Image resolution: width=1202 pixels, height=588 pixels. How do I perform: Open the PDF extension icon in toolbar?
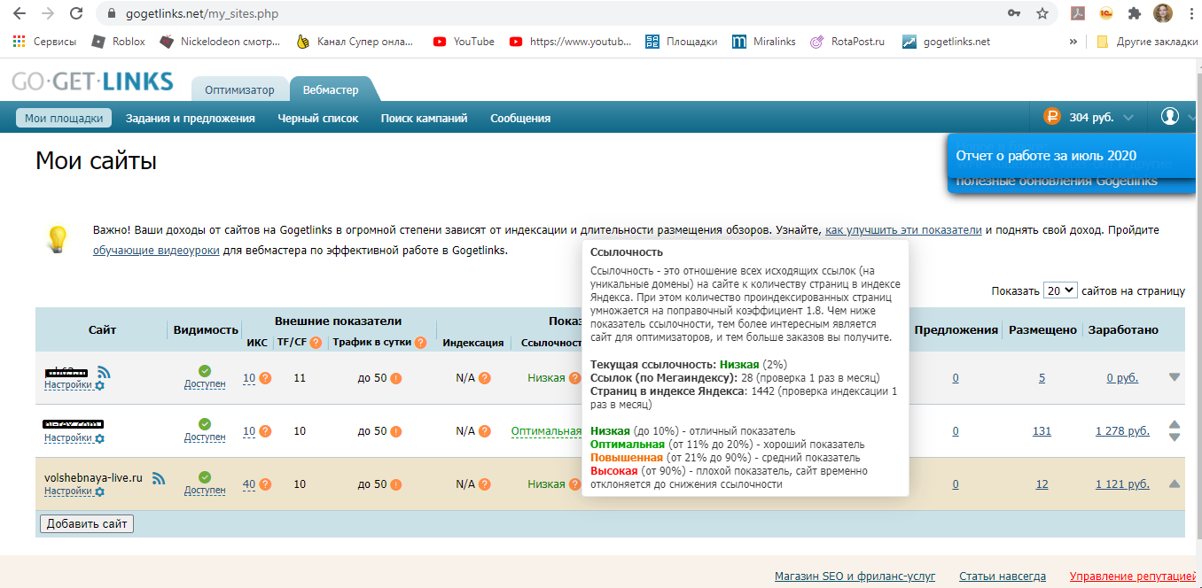tap(1080, 13)
